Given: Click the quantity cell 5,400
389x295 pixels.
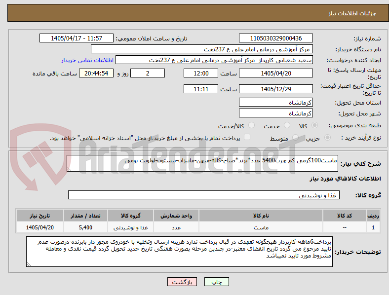Looking at the screenshot, I should click(x=85, y=227).
